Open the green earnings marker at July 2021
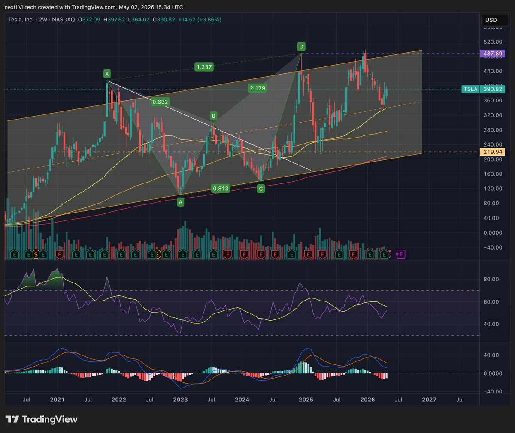The height and width of the screenshot is (433, 515). (90, 254)
